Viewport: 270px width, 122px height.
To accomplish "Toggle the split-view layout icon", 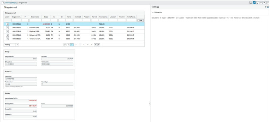I will [251, 3].
